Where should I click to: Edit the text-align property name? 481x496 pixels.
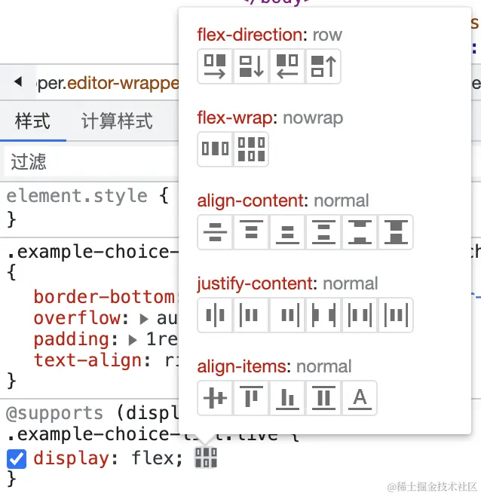click(x=87, y=360)
